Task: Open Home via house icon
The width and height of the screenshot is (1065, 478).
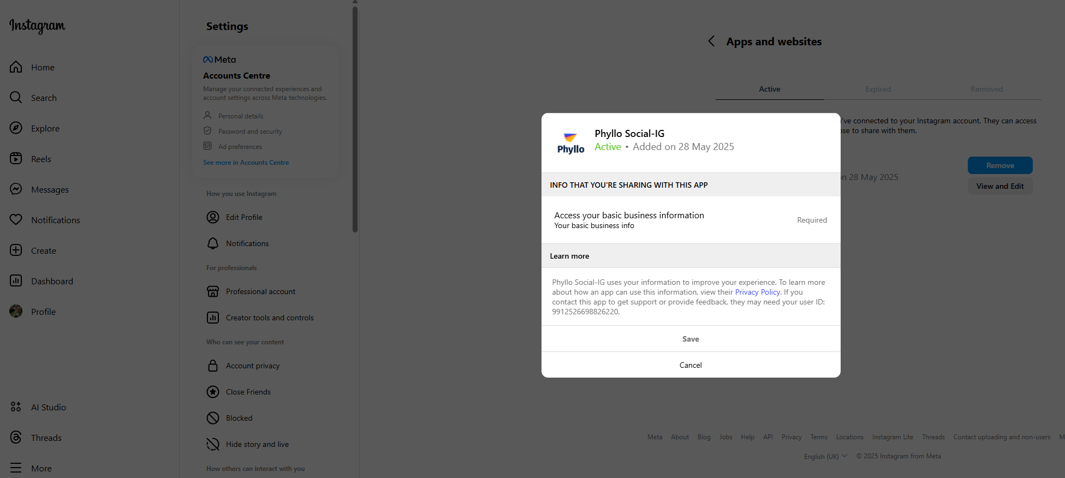Action: tap(16, 67)
